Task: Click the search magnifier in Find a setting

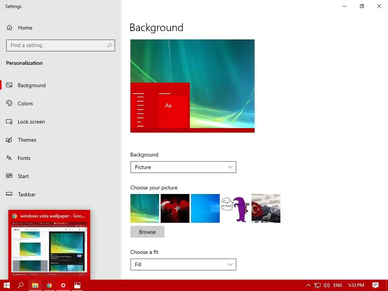Action: (x=110, y=45)
